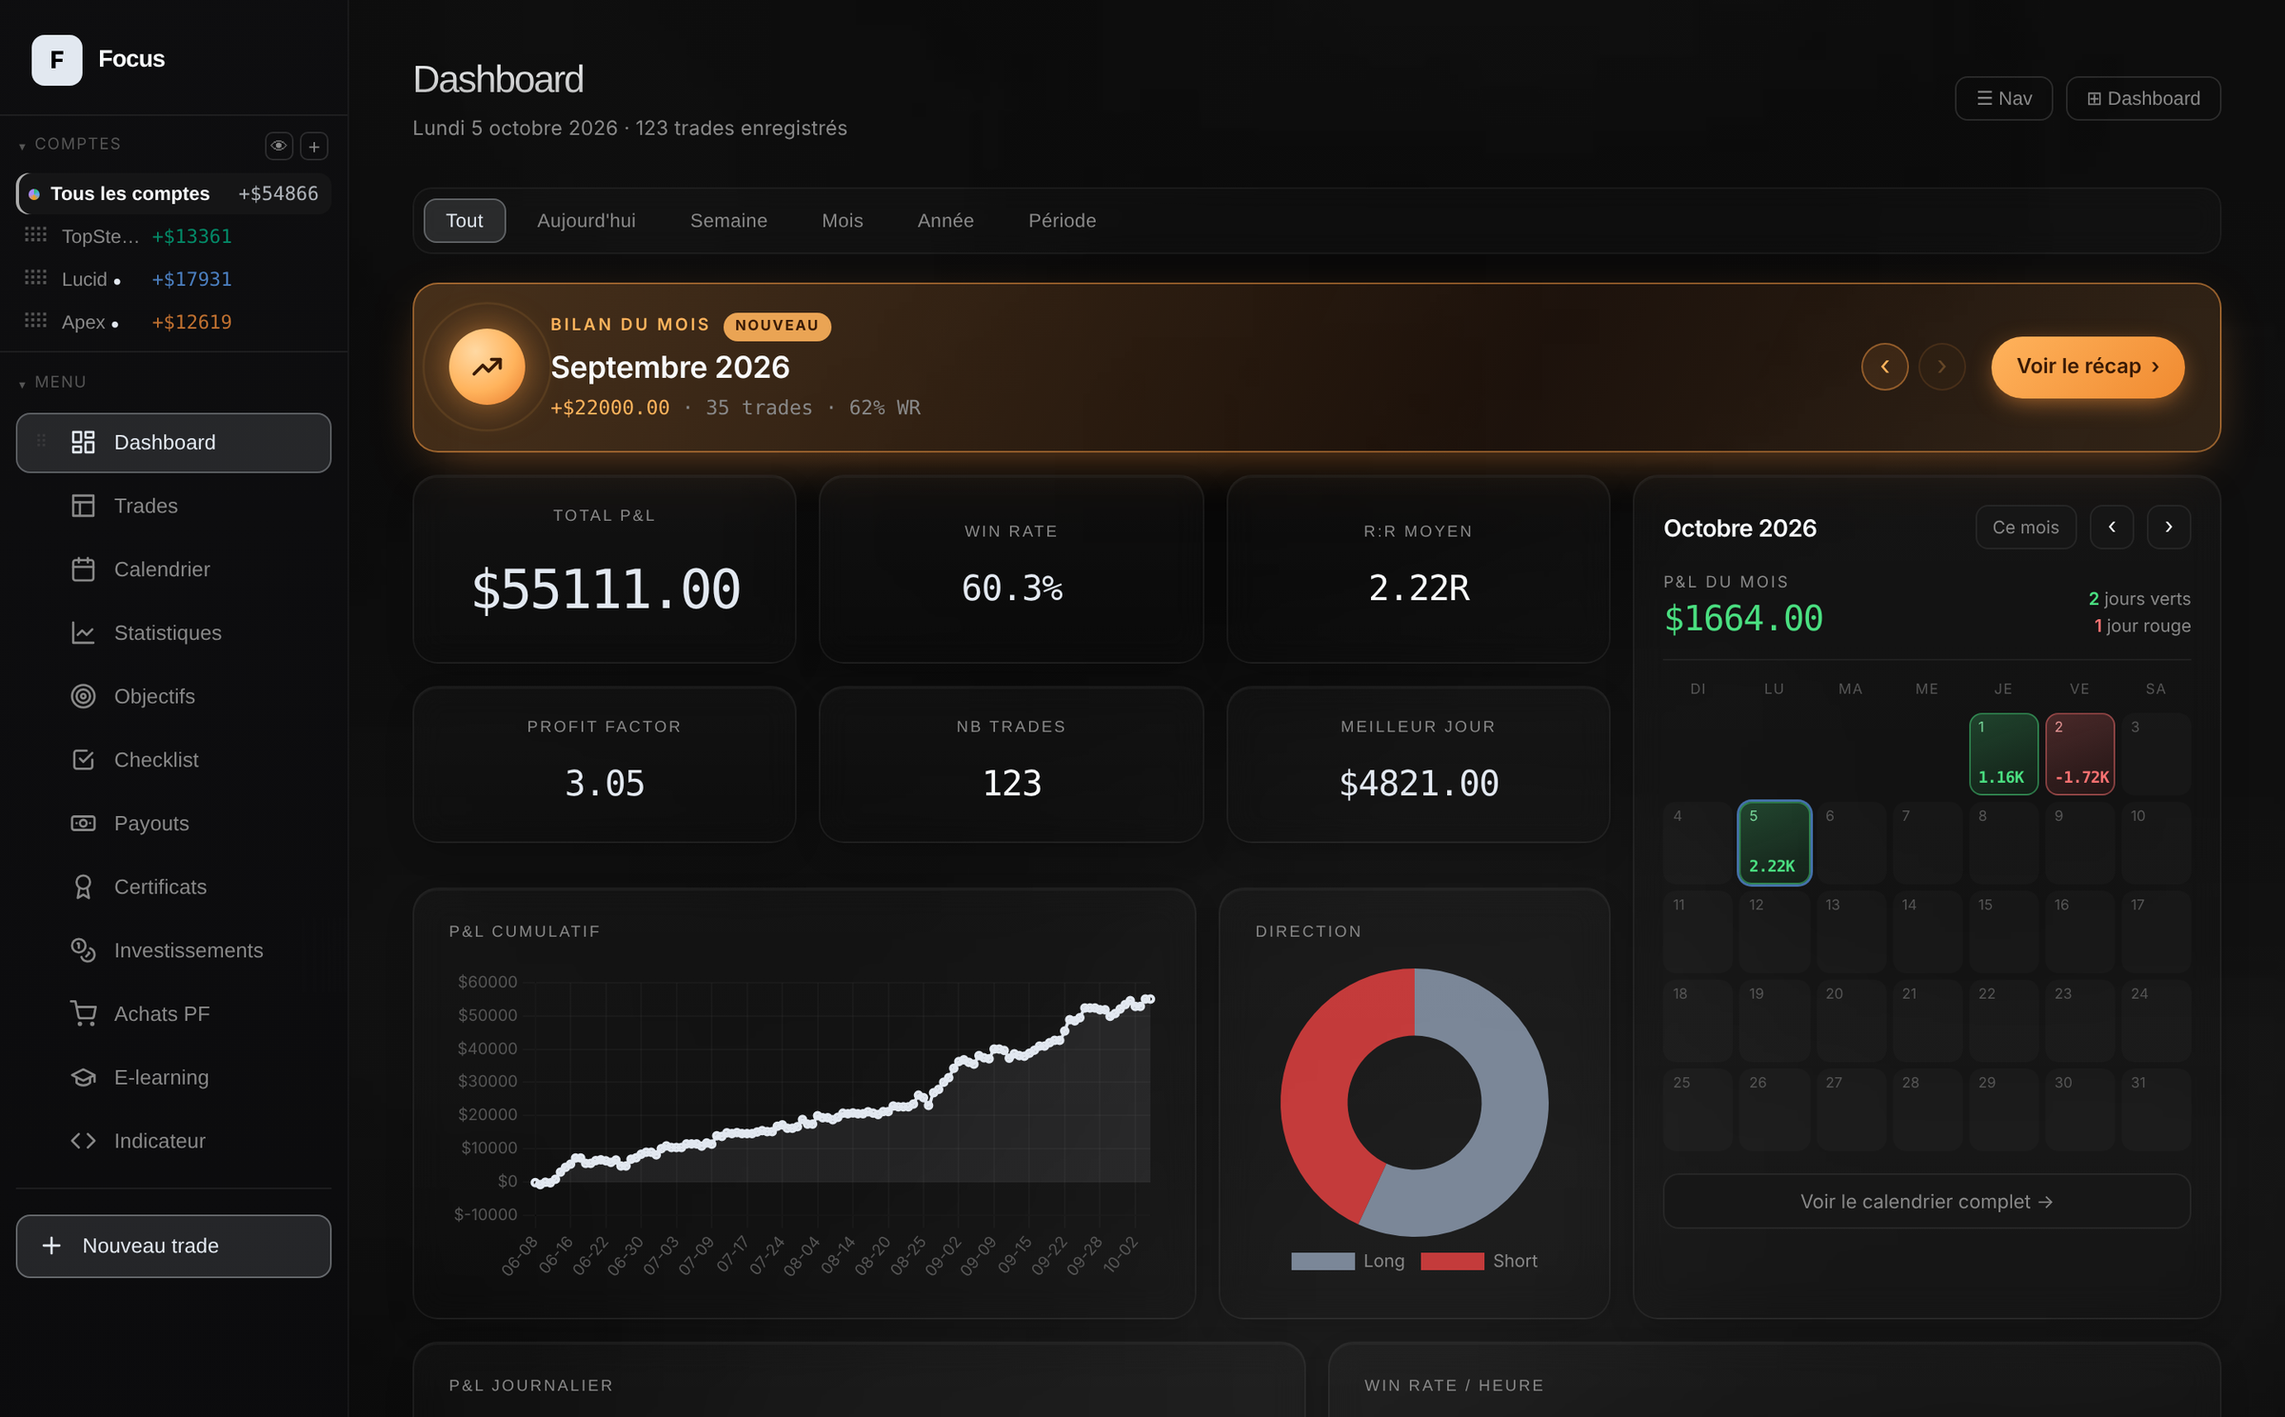Toggle the Short legend swatch
This screenshot has width=2285, height=1417.
[x=1452, y=1261]
